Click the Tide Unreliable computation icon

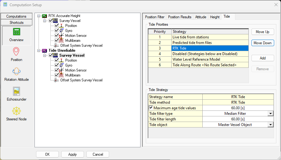tap(44, 50)
